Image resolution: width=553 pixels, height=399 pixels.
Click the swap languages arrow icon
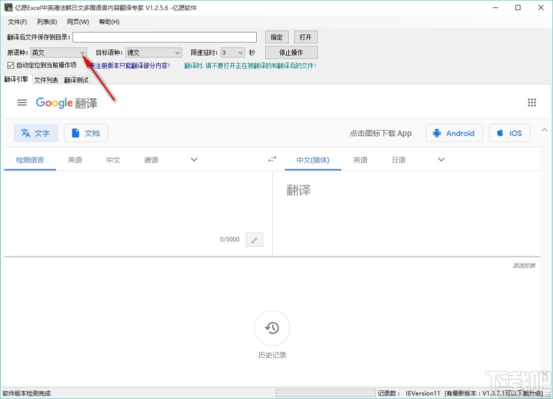(x=272, y=159)
